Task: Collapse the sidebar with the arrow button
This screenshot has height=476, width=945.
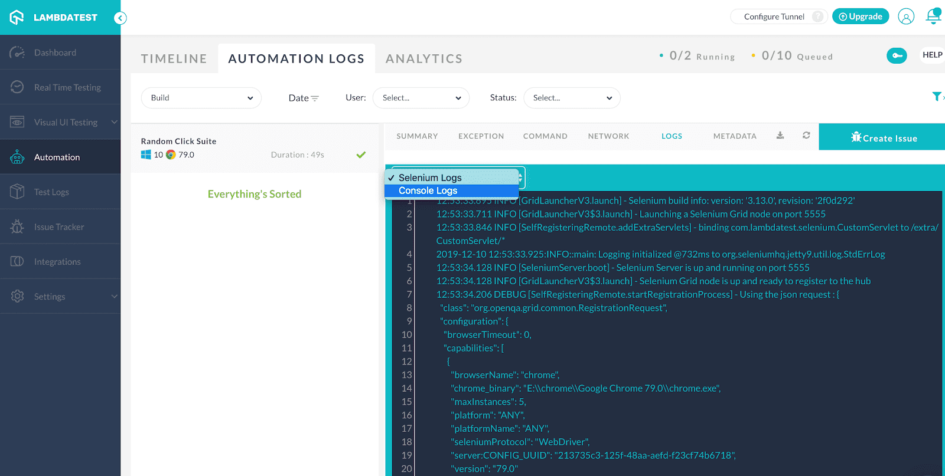Action: [120, 18]
